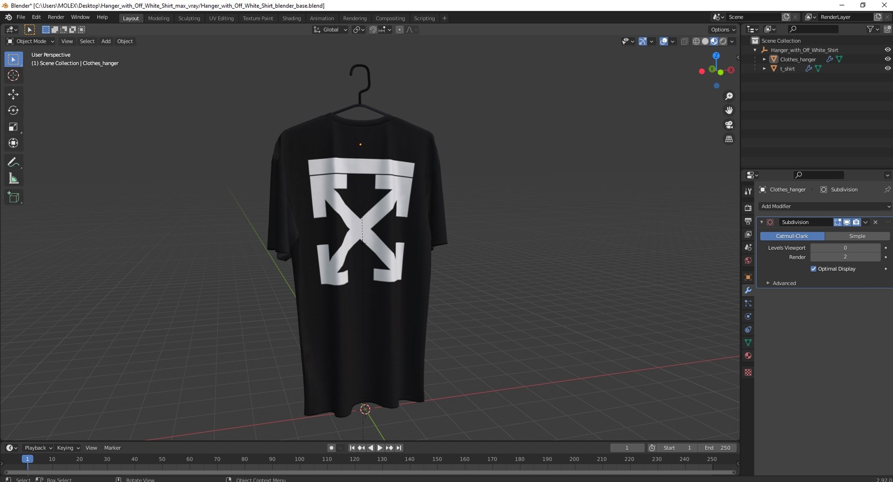Switch orthographic/perspective grid icon
This screenshot has width=893, height=482.
tap(729, 139)
